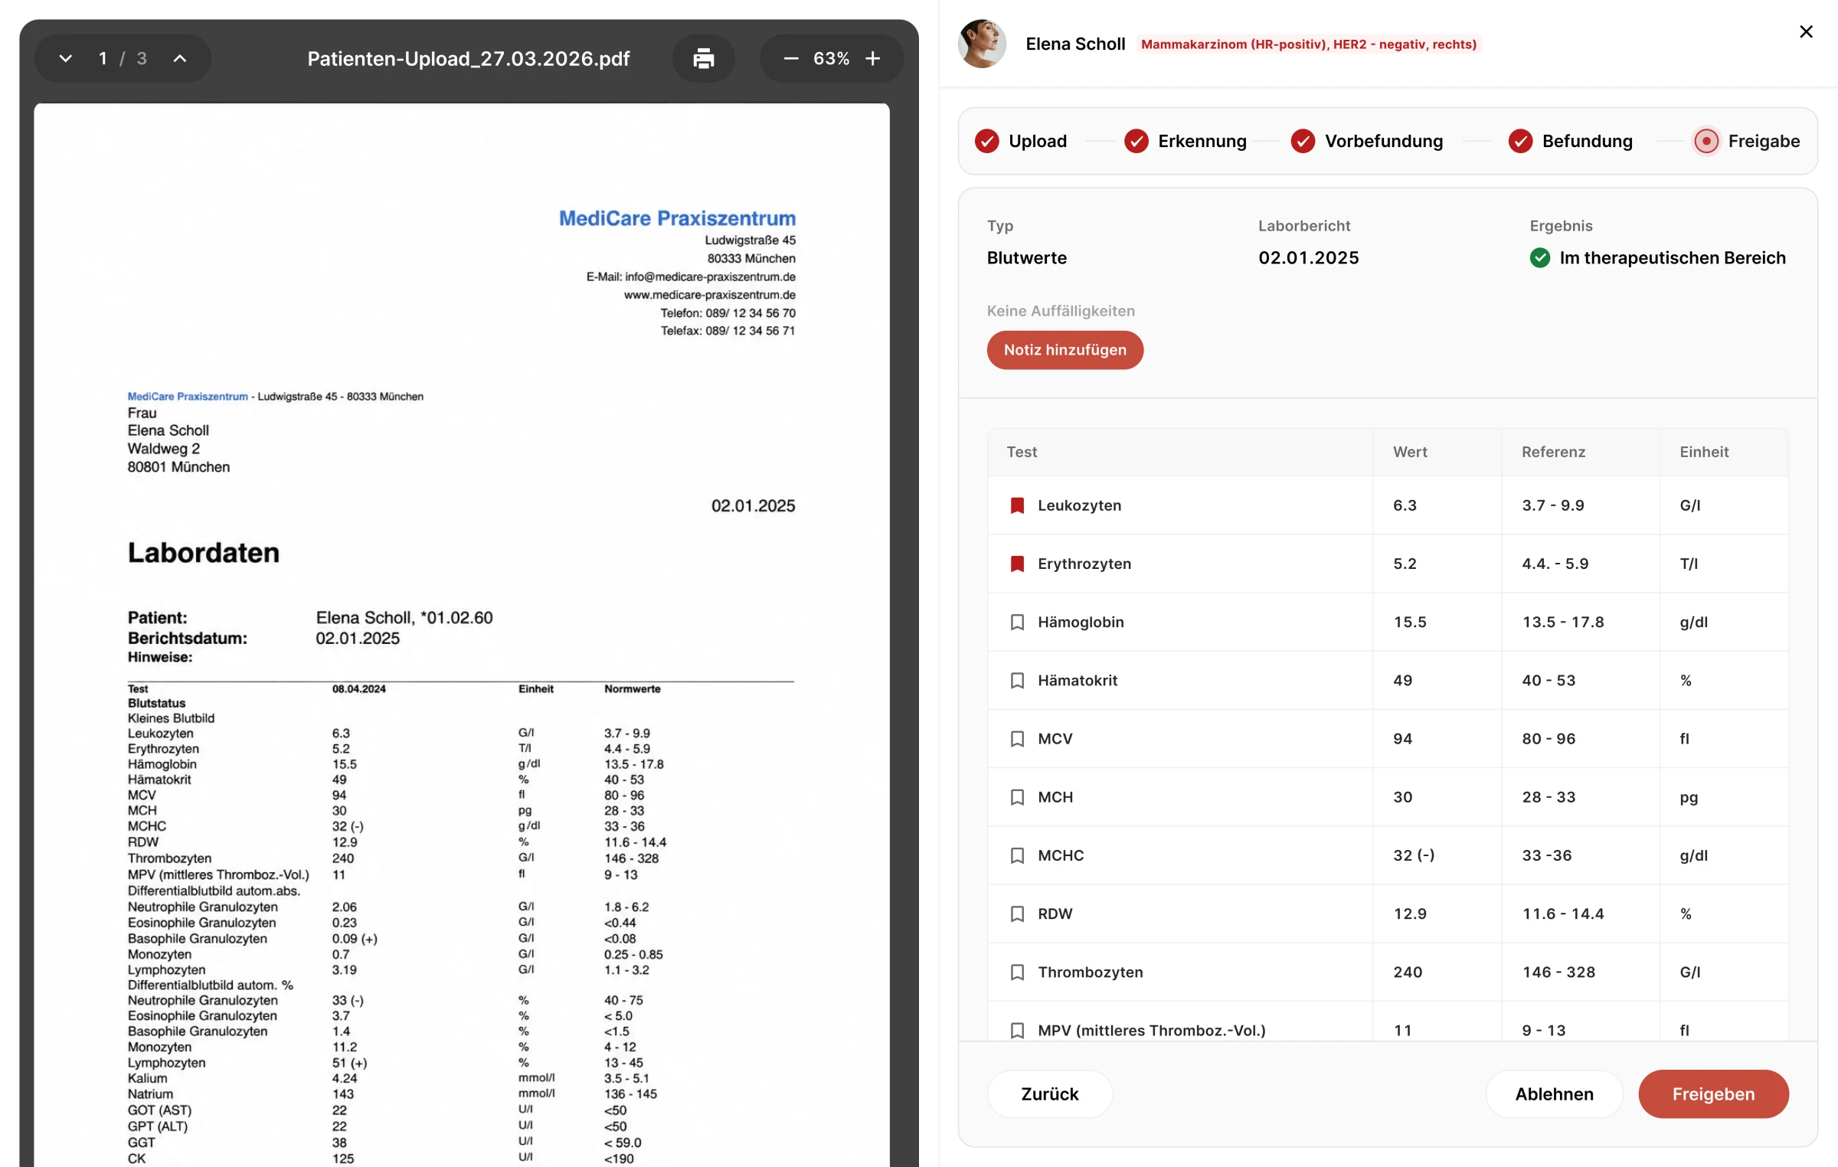Click the Patienten-Upload_27.03.2026.pdf title
Image resolution: width=1838 pixels, height=1167 pixels.
click(x=468, y=58)
